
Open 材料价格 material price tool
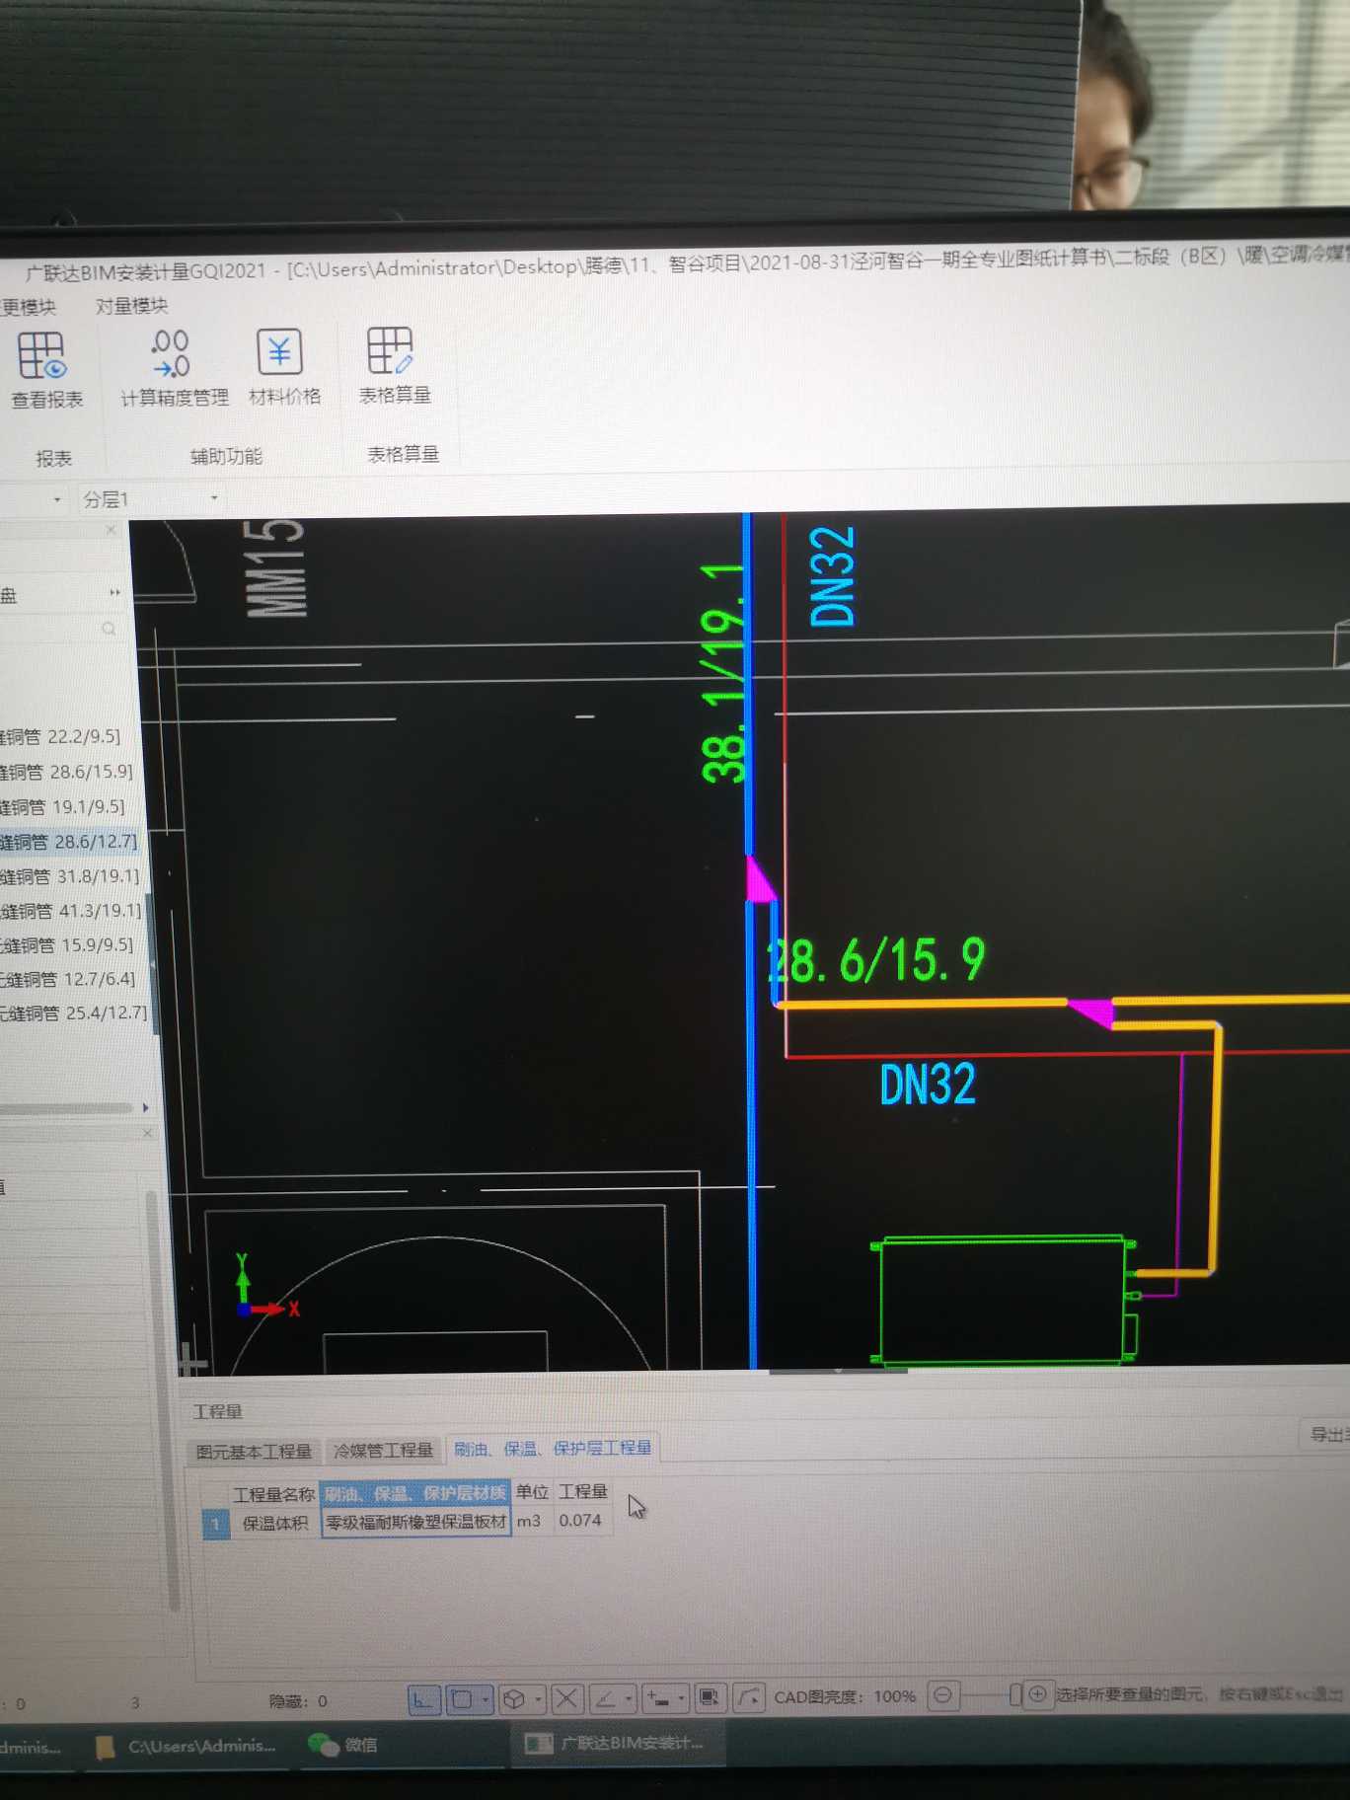pyautogui.click(x=283, y=366)
